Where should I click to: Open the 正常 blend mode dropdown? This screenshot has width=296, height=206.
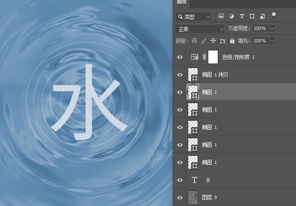[x=200, y=29]
